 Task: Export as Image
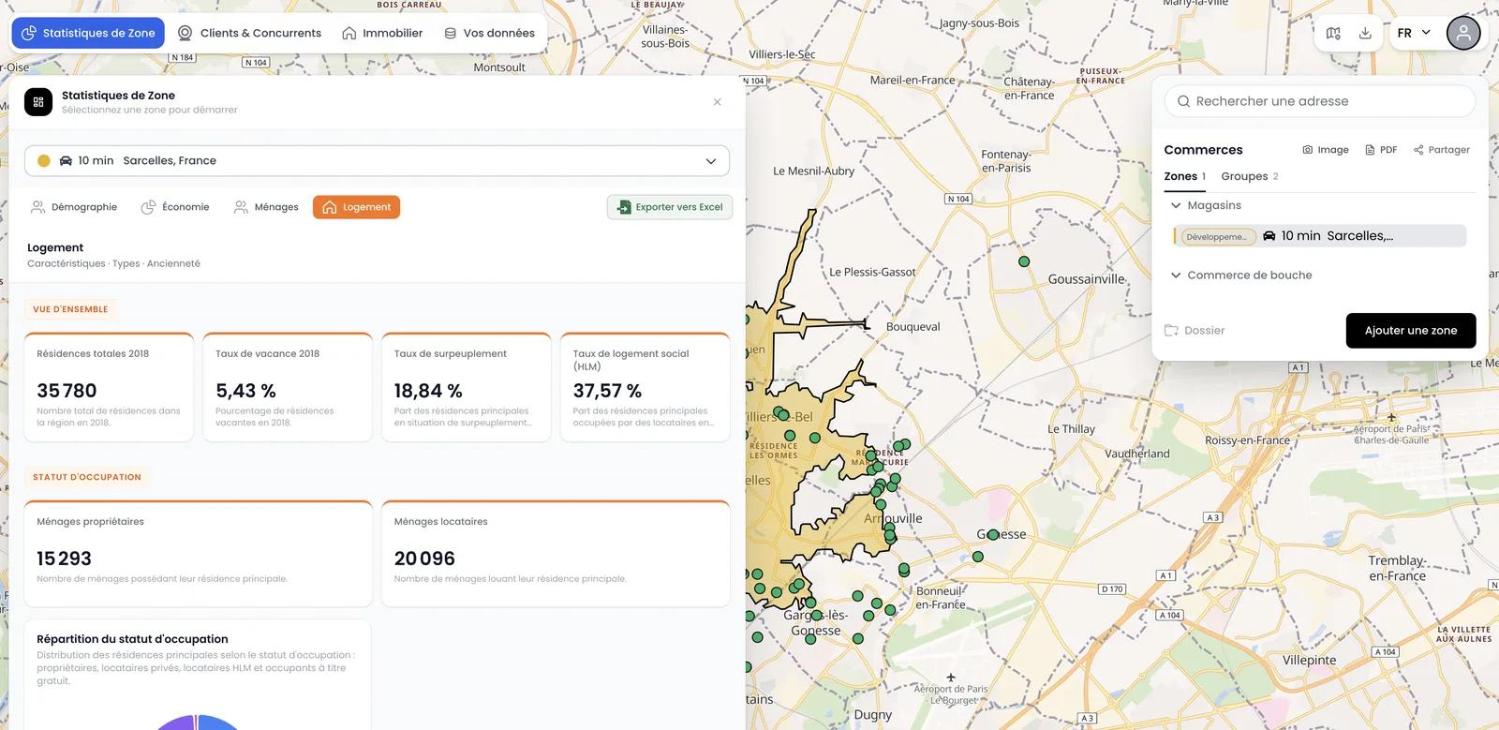coord(1326,150)
